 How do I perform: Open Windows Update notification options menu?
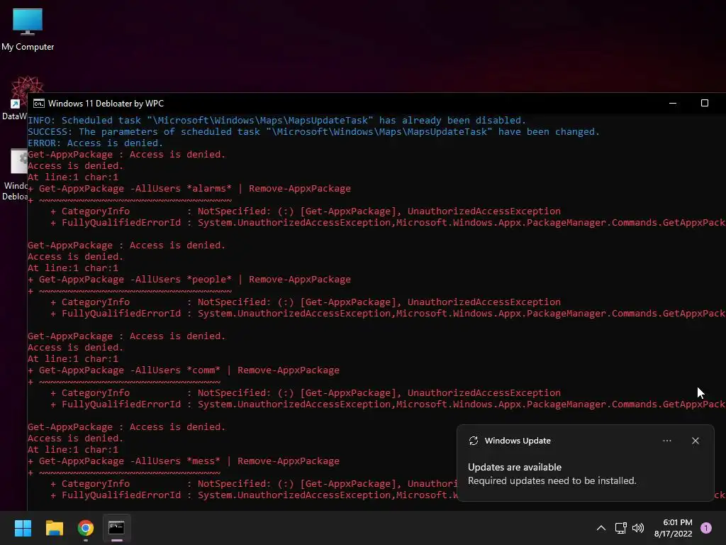[x=667, y=441]
